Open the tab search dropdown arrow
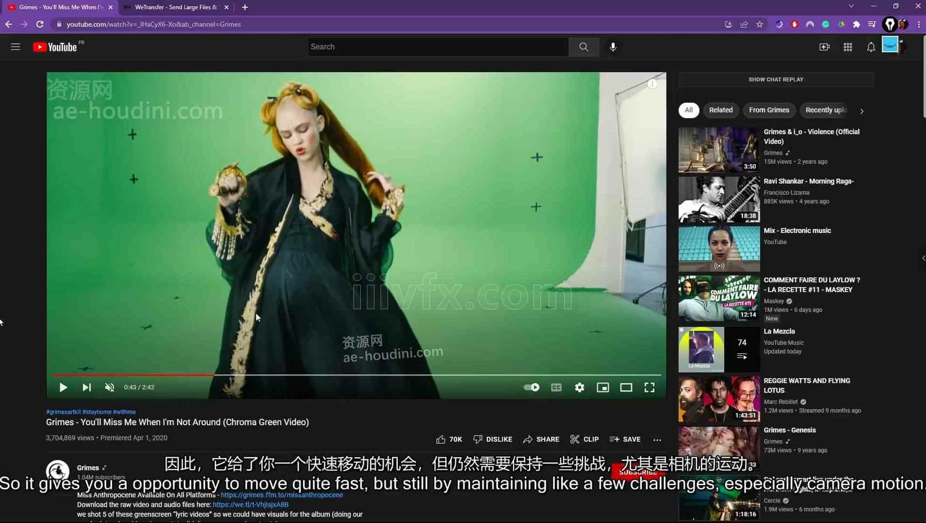This screenshot has width=926, height=523. point(851,6)
